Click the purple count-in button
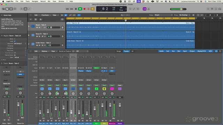 pyautogui.click(x=145, y=9)
